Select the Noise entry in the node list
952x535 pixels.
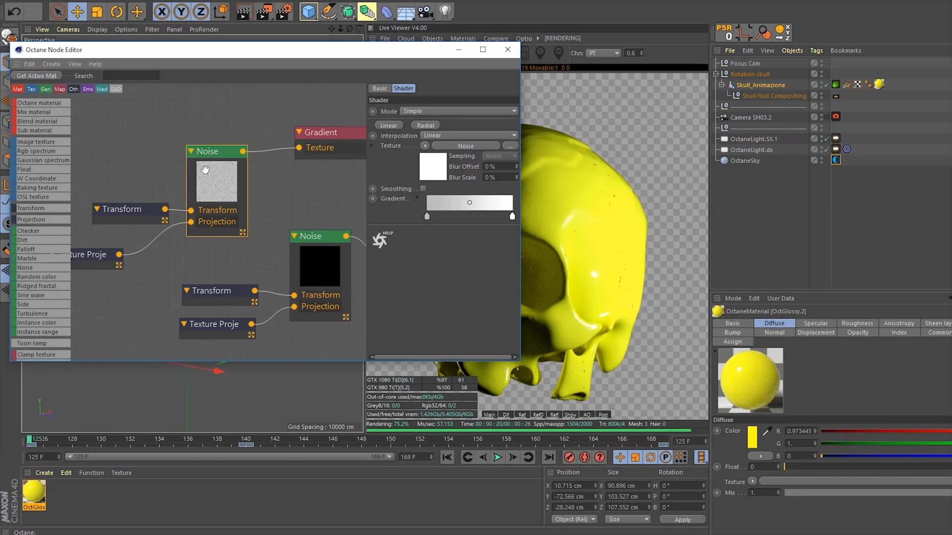coord(25,267)
